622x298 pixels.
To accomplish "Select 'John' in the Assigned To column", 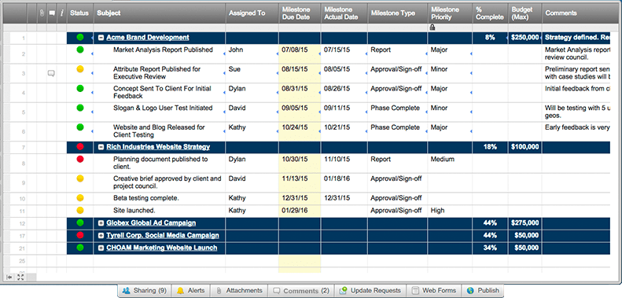I will [252, 53].
